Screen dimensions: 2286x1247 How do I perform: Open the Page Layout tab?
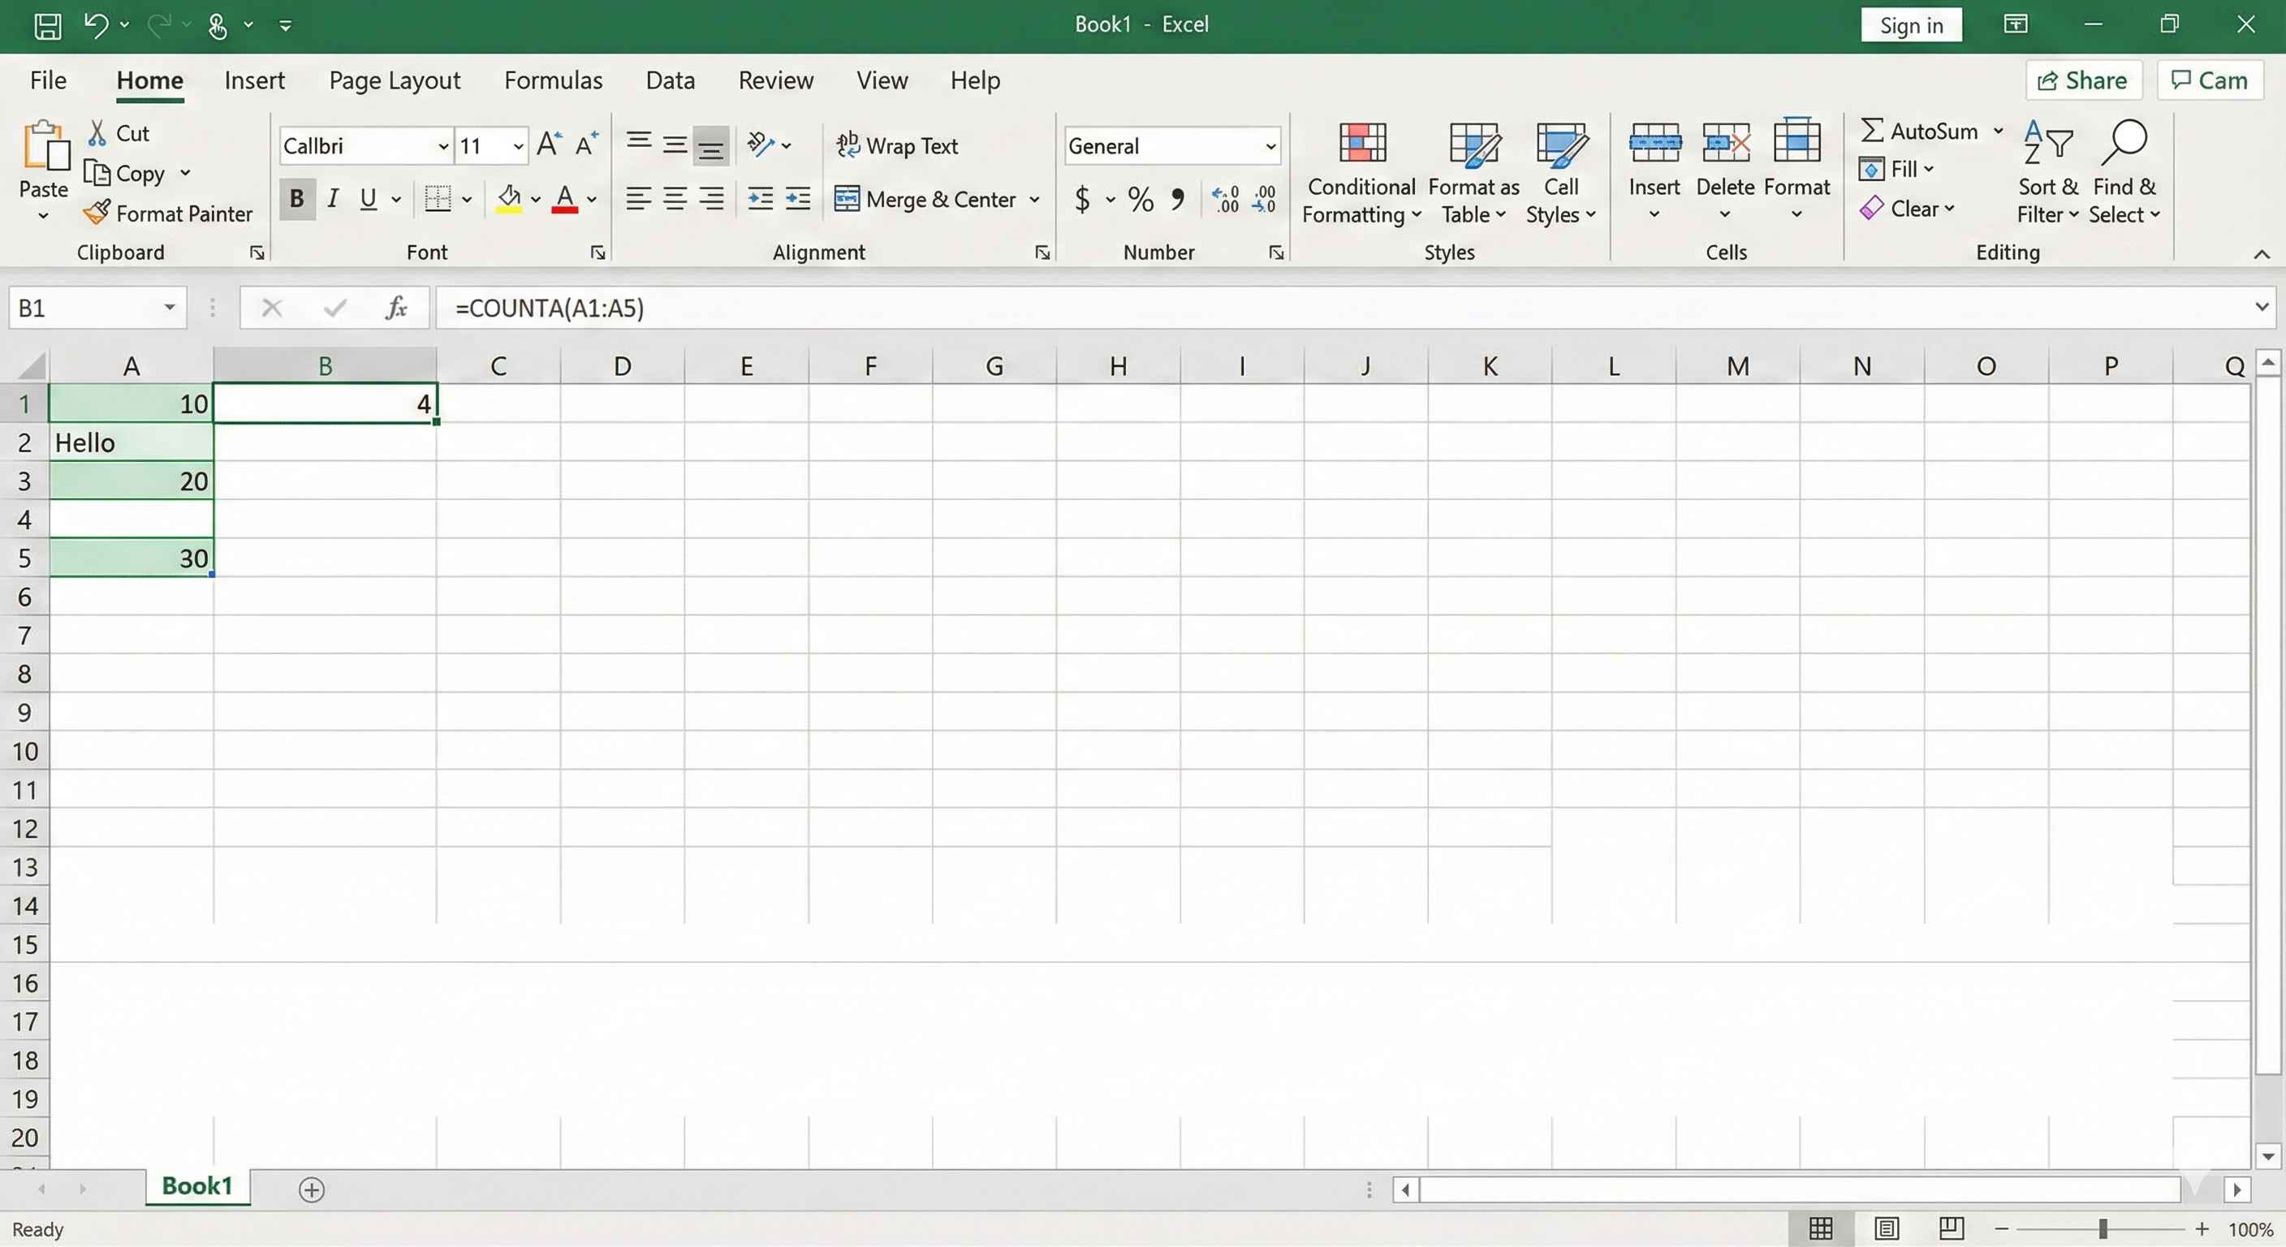394,80
